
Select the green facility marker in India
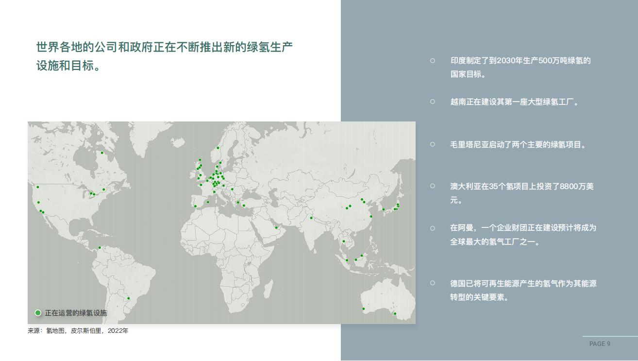(x=311, y=218)
